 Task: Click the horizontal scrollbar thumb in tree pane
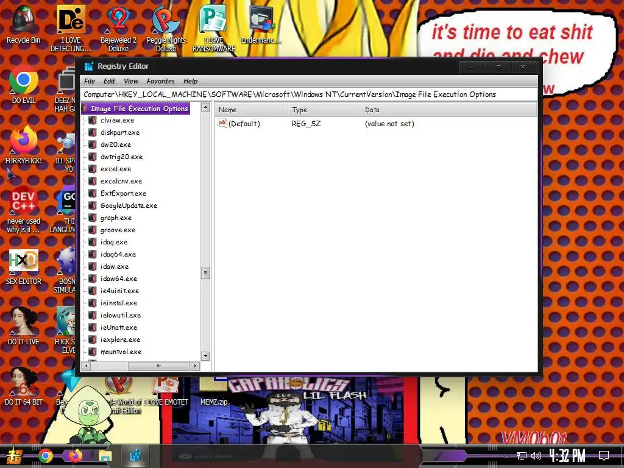point(158,366)
